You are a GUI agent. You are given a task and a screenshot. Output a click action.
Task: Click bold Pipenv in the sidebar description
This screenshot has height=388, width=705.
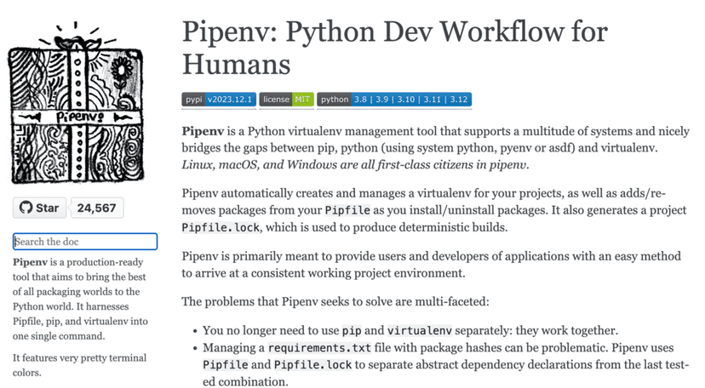point(31,261)
